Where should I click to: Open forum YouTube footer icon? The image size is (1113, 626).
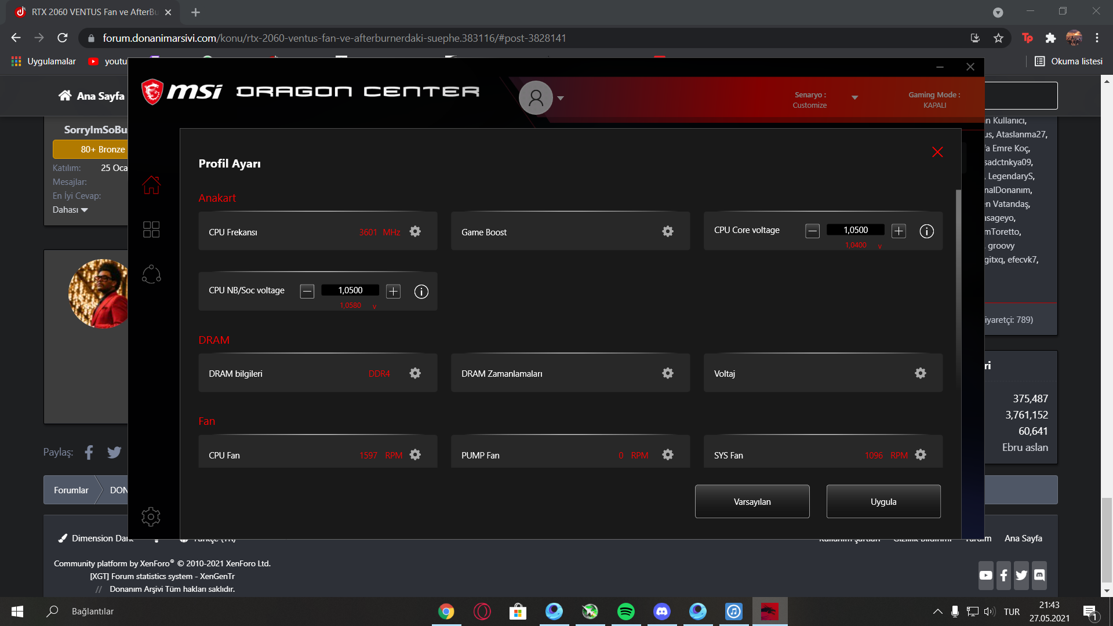985,575
